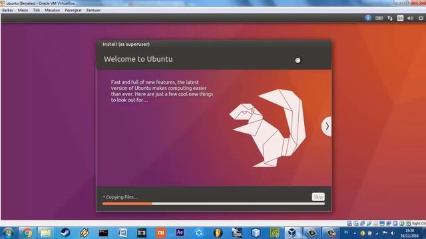Image resolution: width=426 pixels, height=239 pixels.
Task: Click VirtualBox hard disk activity status icon
Action: (349, 224)
